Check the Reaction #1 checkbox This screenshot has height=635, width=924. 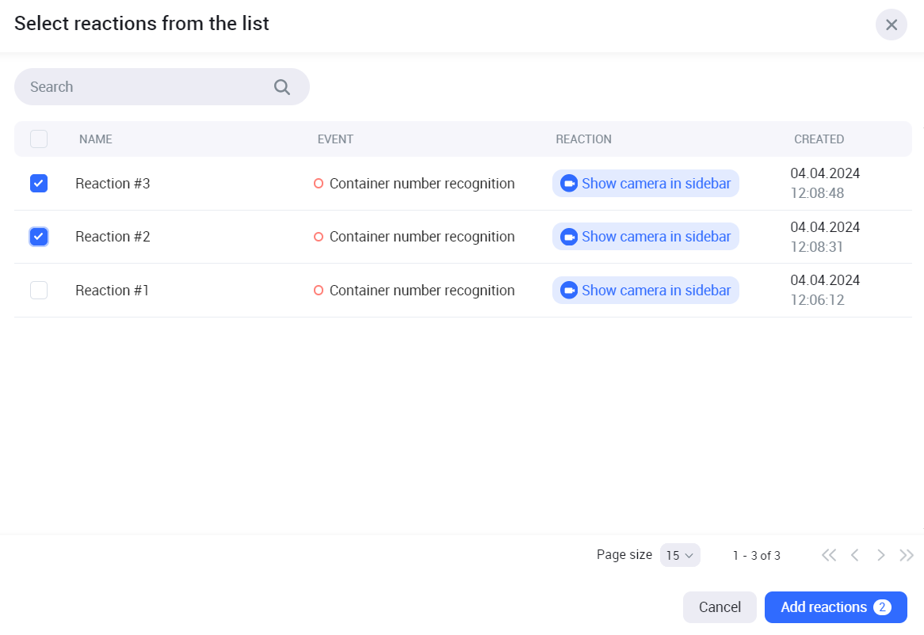[x=39, y=291]
